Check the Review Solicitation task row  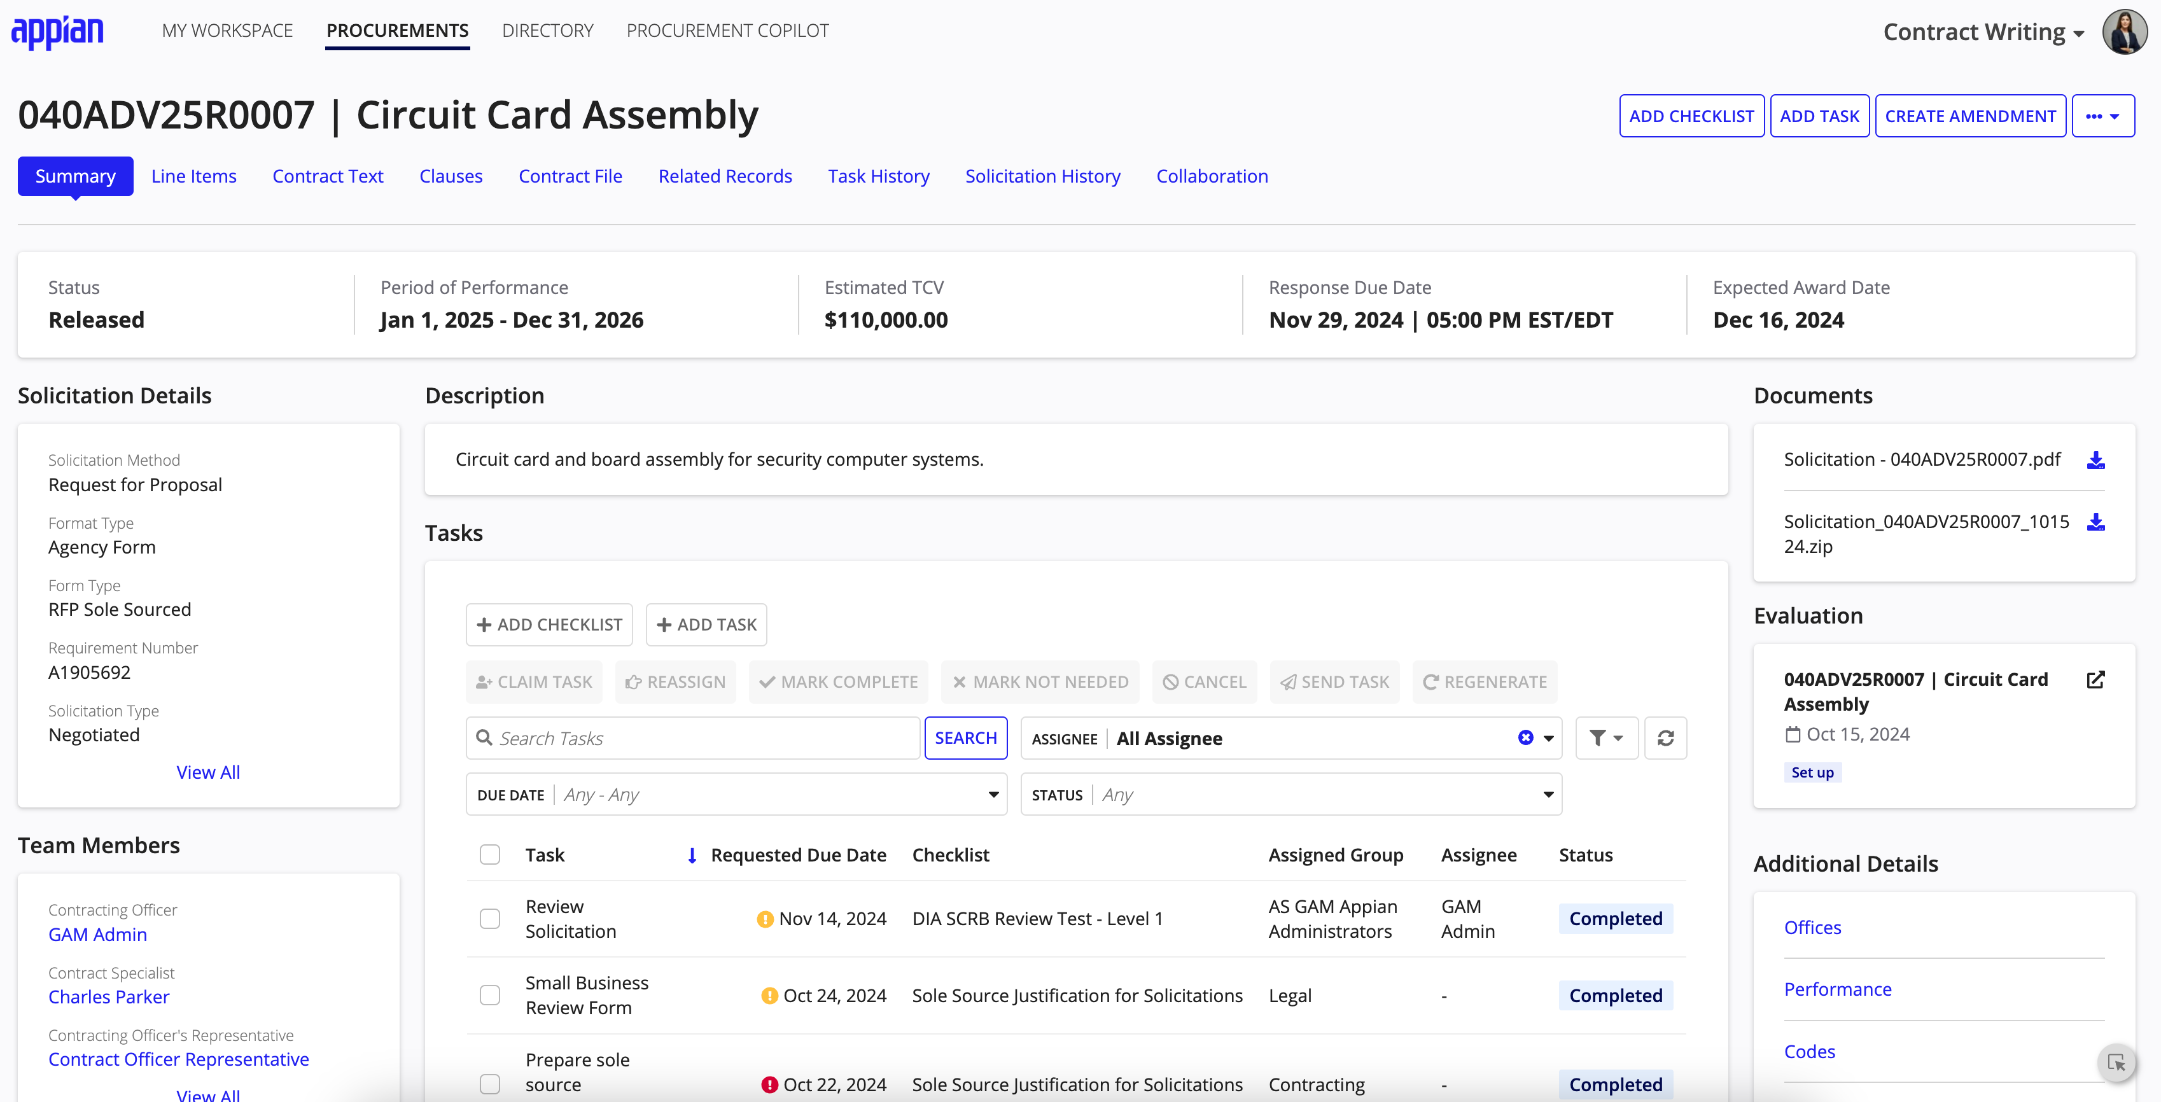[x=490, y=918]
